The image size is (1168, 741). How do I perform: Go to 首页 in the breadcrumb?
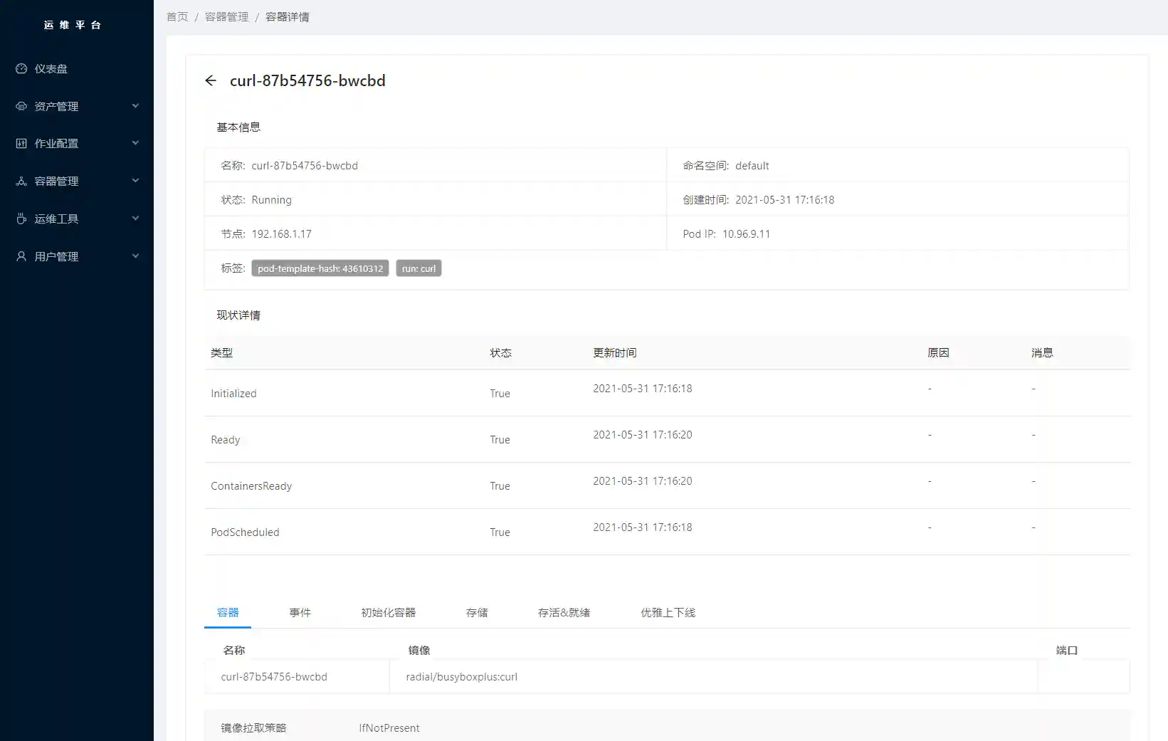[x=177, y=17]
